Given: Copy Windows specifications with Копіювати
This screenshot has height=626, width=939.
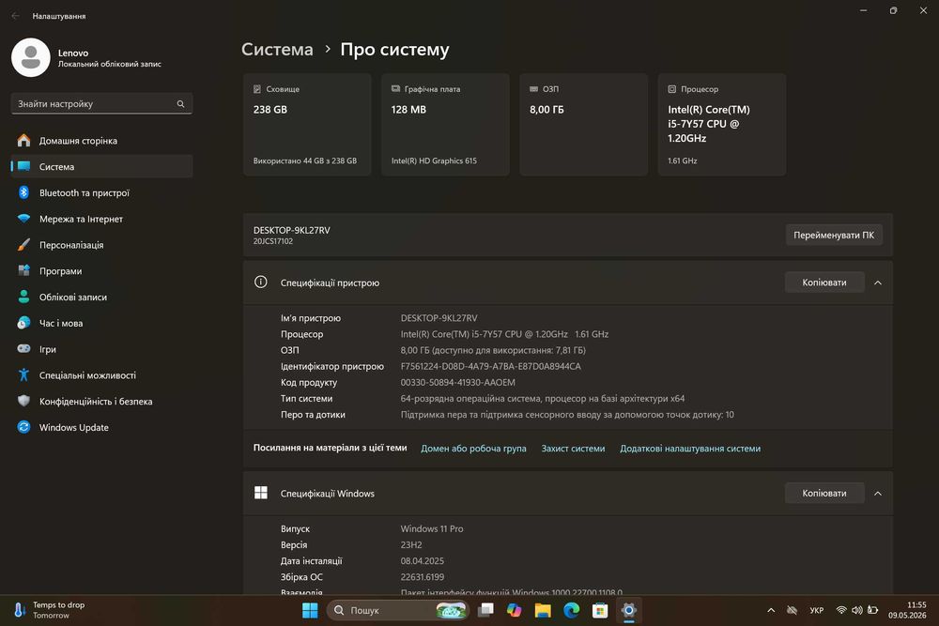Looking at the screenshot, I should tap(824, 493).
